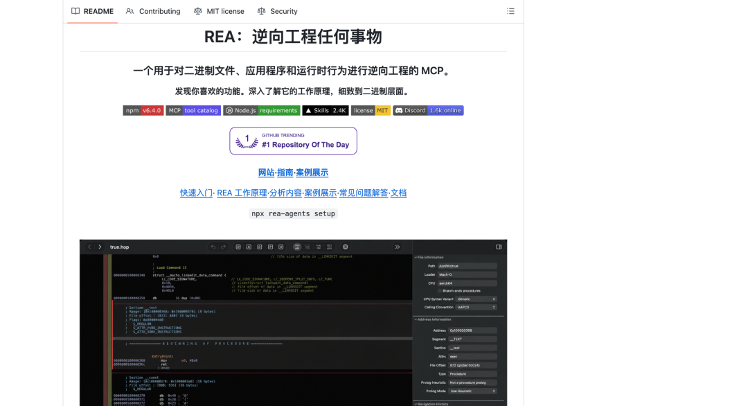Click the heading REA：逆向工程任何事物
This screenshot has width=748, height=406.
tap(294, 37)
